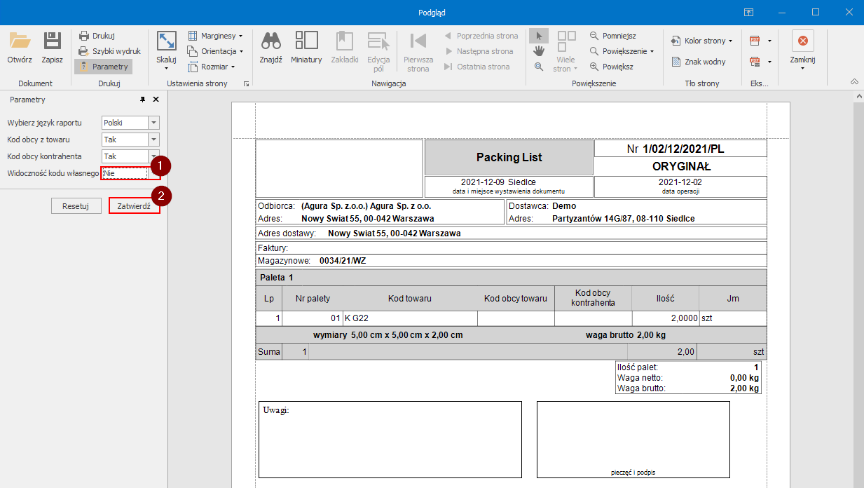Open Kod obcy z towaru dropdown

click(154, 140)
